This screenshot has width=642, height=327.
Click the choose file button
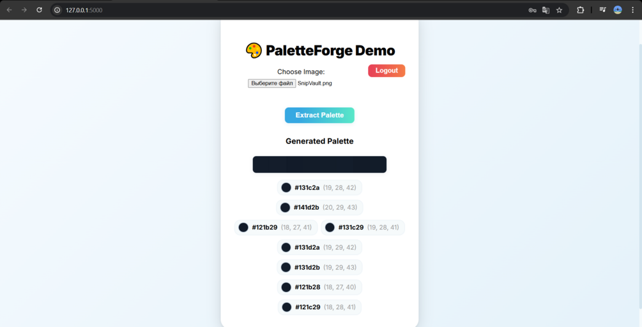click(x=272, y=84)
